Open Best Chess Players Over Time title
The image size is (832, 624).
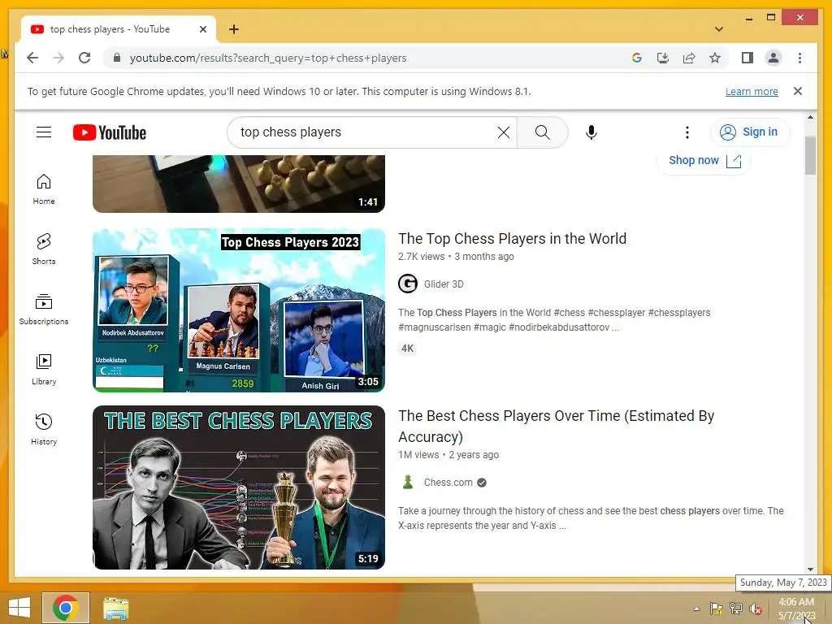click(556, 426)
